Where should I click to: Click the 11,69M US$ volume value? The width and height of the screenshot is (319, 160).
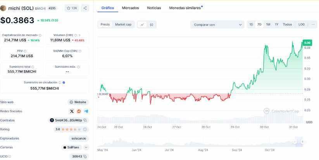[60, 40]
